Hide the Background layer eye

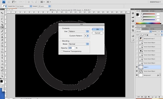pyautogui.click(x=137, y=75)
